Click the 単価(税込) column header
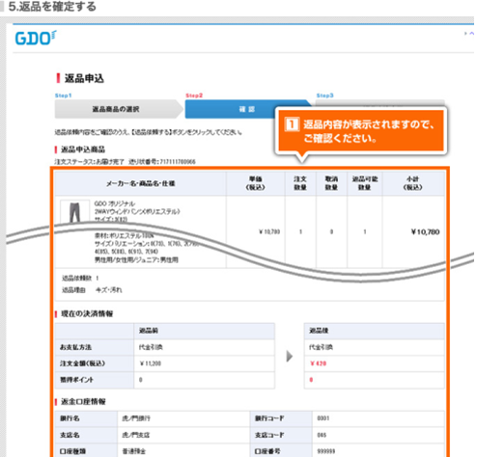This screenshot has height=457, width=477. [256, 183]
